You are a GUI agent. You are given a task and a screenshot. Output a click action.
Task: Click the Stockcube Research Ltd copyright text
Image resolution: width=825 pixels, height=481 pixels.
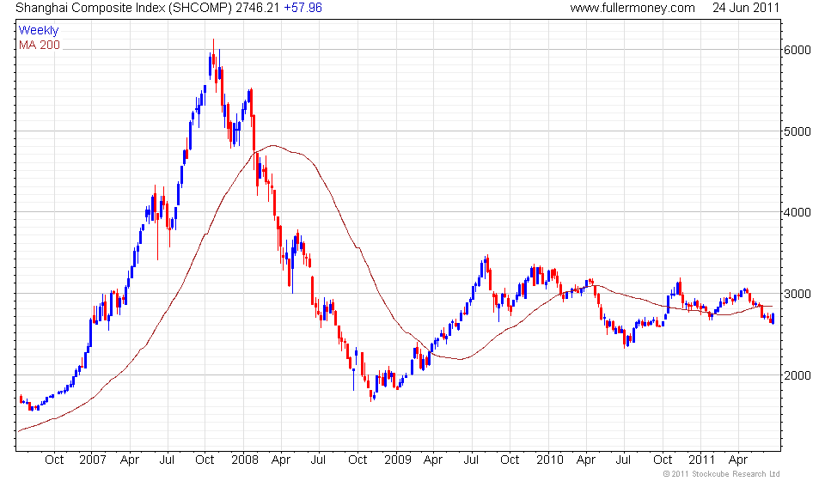[x=721, y=473]
